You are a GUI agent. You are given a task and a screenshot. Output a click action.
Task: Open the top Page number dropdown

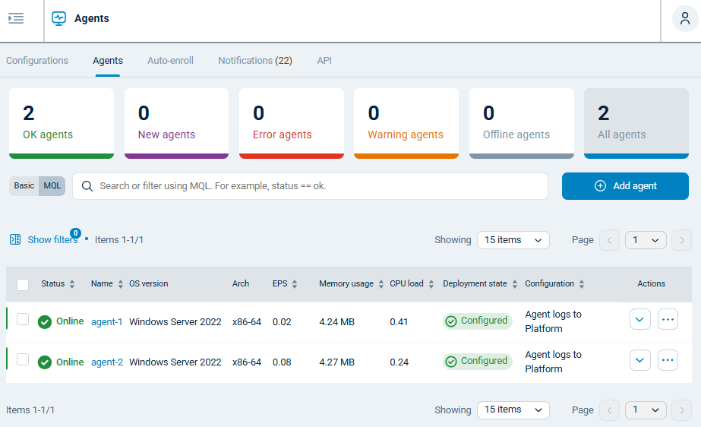pos(646,240)
